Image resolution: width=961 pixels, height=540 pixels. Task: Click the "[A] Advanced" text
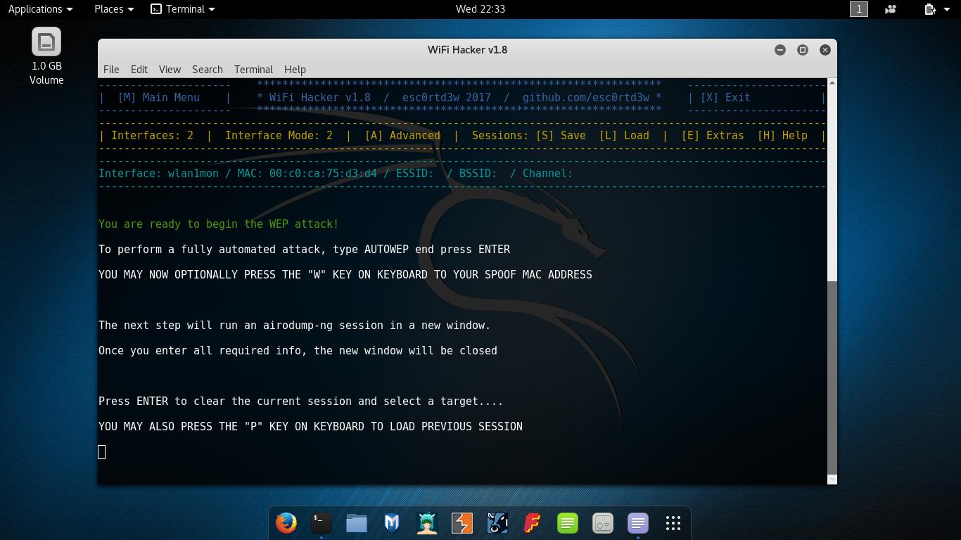[402, 136]
